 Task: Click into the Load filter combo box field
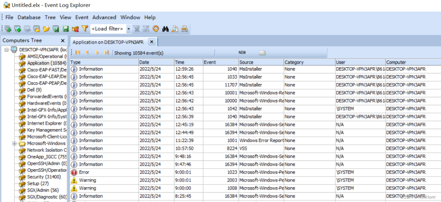(108, 29)
